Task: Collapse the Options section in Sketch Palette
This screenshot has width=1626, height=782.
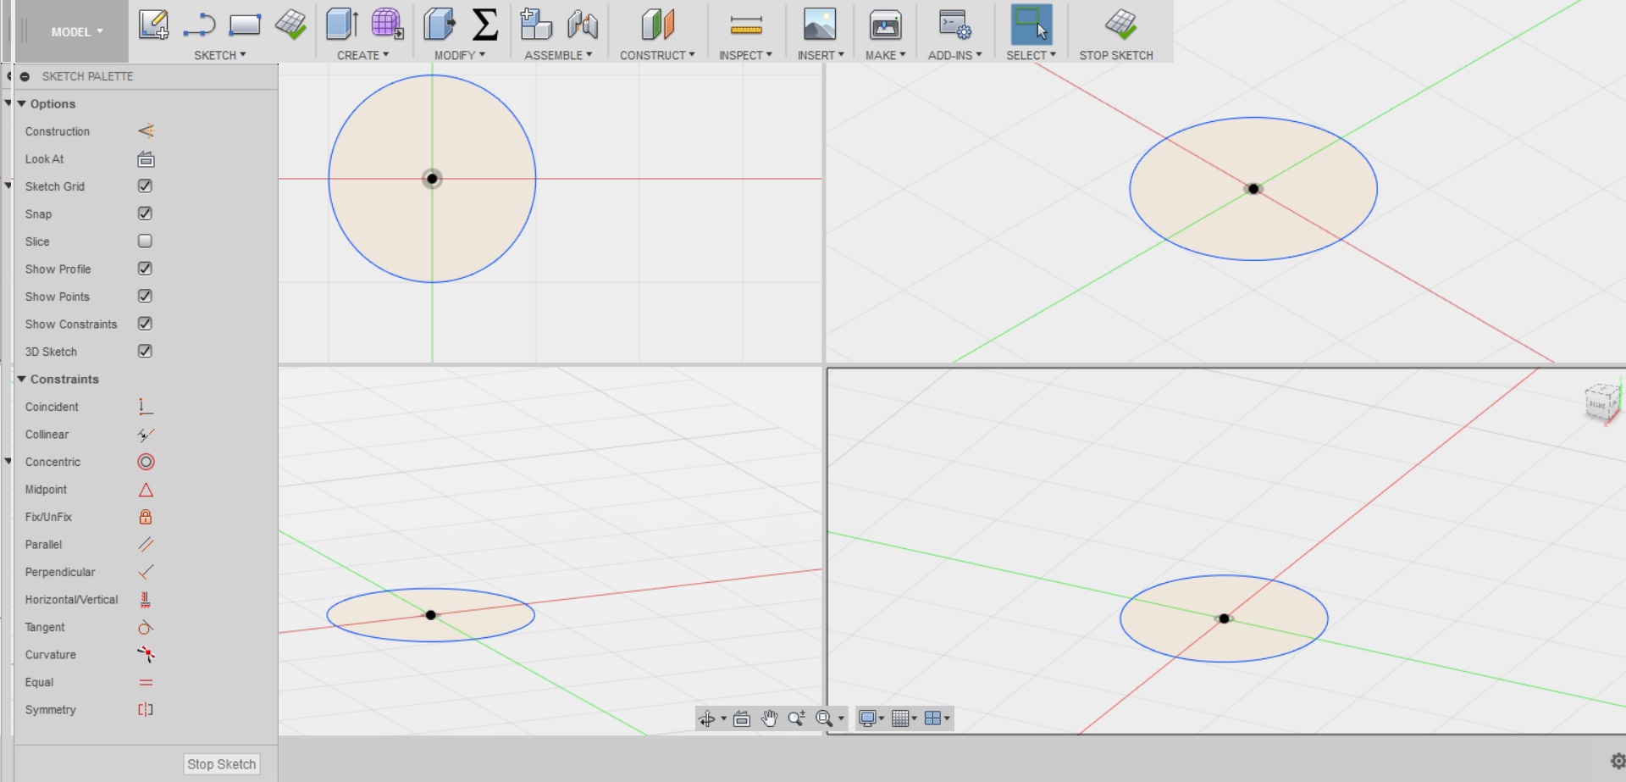Action: pos(23,103)
